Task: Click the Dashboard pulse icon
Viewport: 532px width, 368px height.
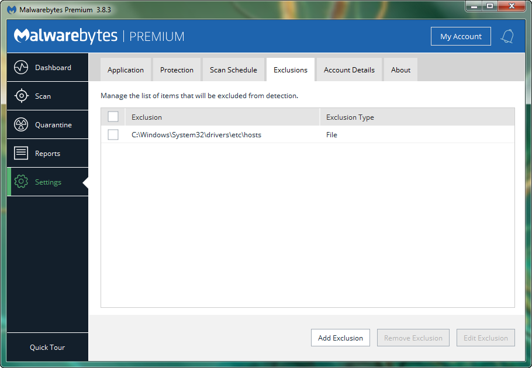Action: point(21,67)
